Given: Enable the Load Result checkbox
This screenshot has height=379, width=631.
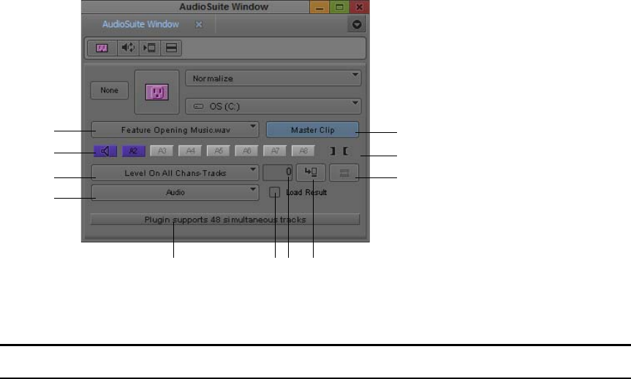Looking at the screenshot, I should coord(274,192).
